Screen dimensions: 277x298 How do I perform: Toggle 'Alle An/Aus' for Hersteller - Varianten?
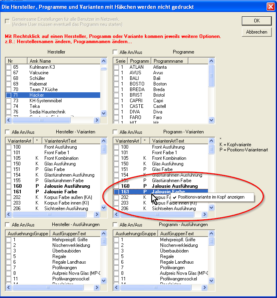(x=7, y=132)
